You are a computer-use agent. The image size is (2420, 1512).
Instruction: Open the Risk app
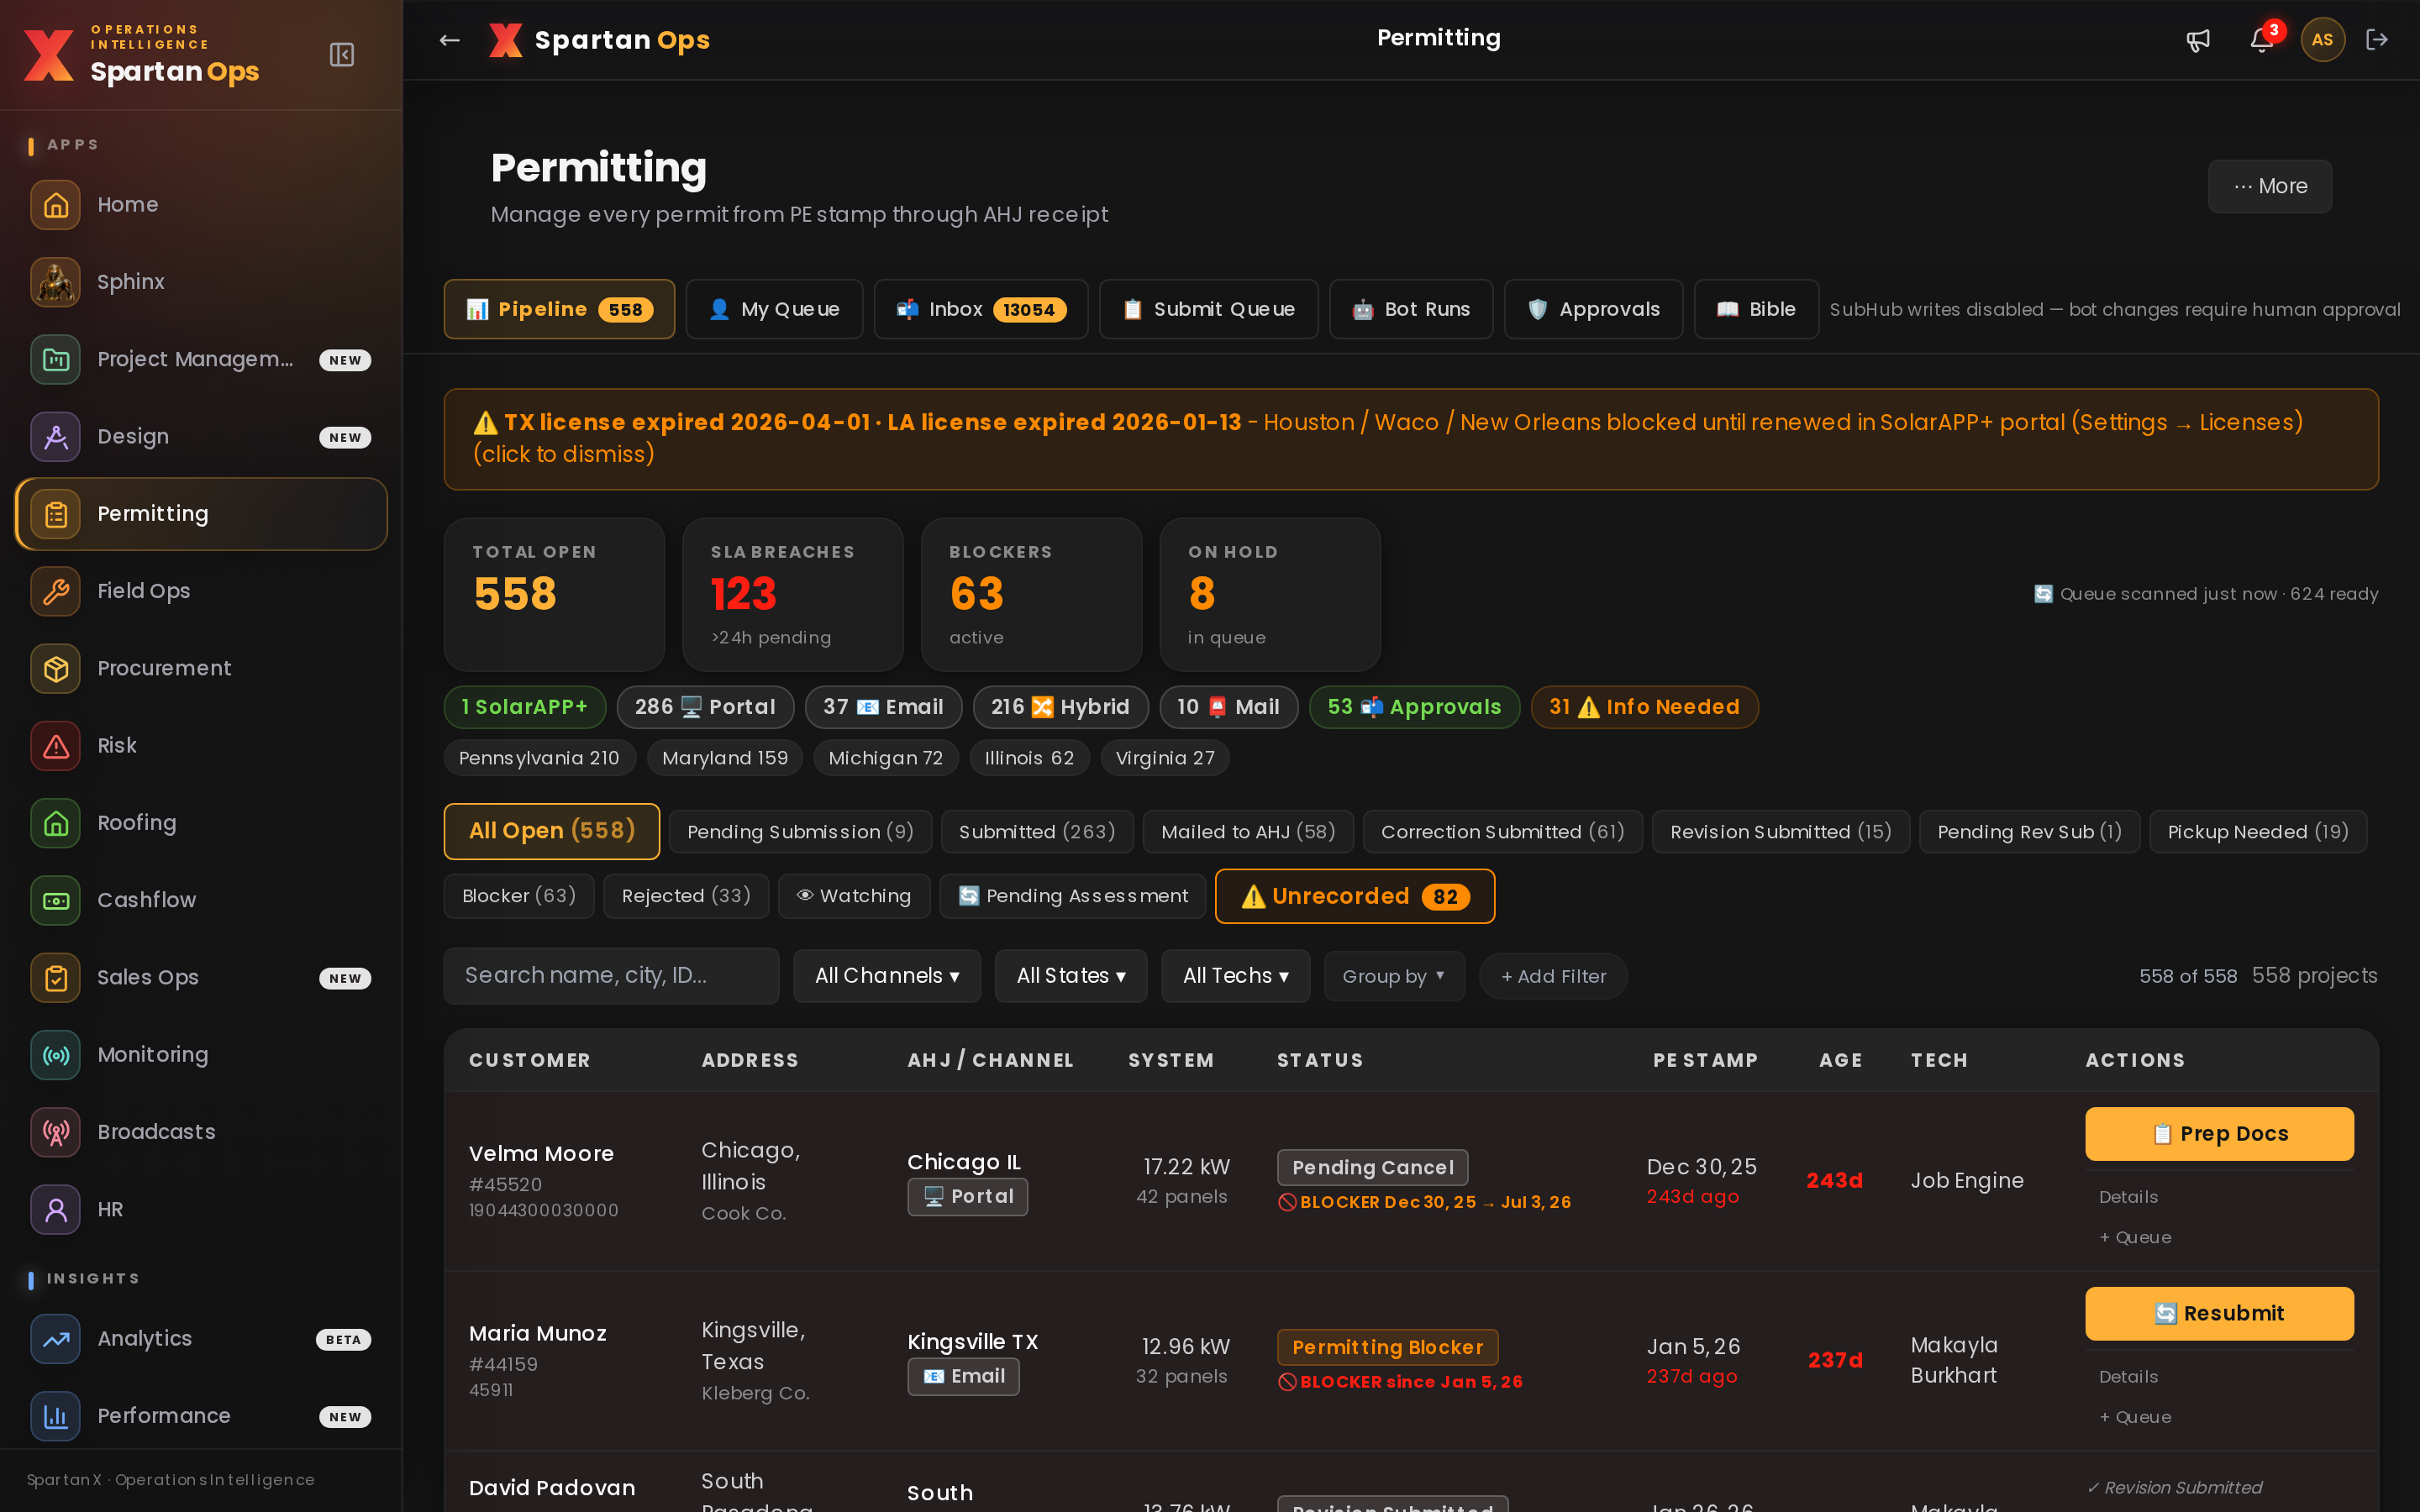(x=201, y=746)
